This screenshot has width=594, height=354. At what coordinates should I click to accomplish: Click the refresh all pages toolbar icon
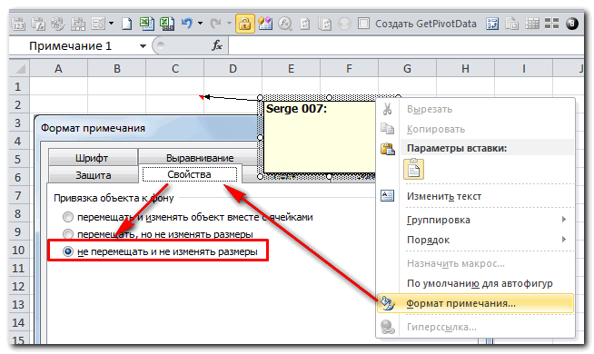click(x=324, y=24)
